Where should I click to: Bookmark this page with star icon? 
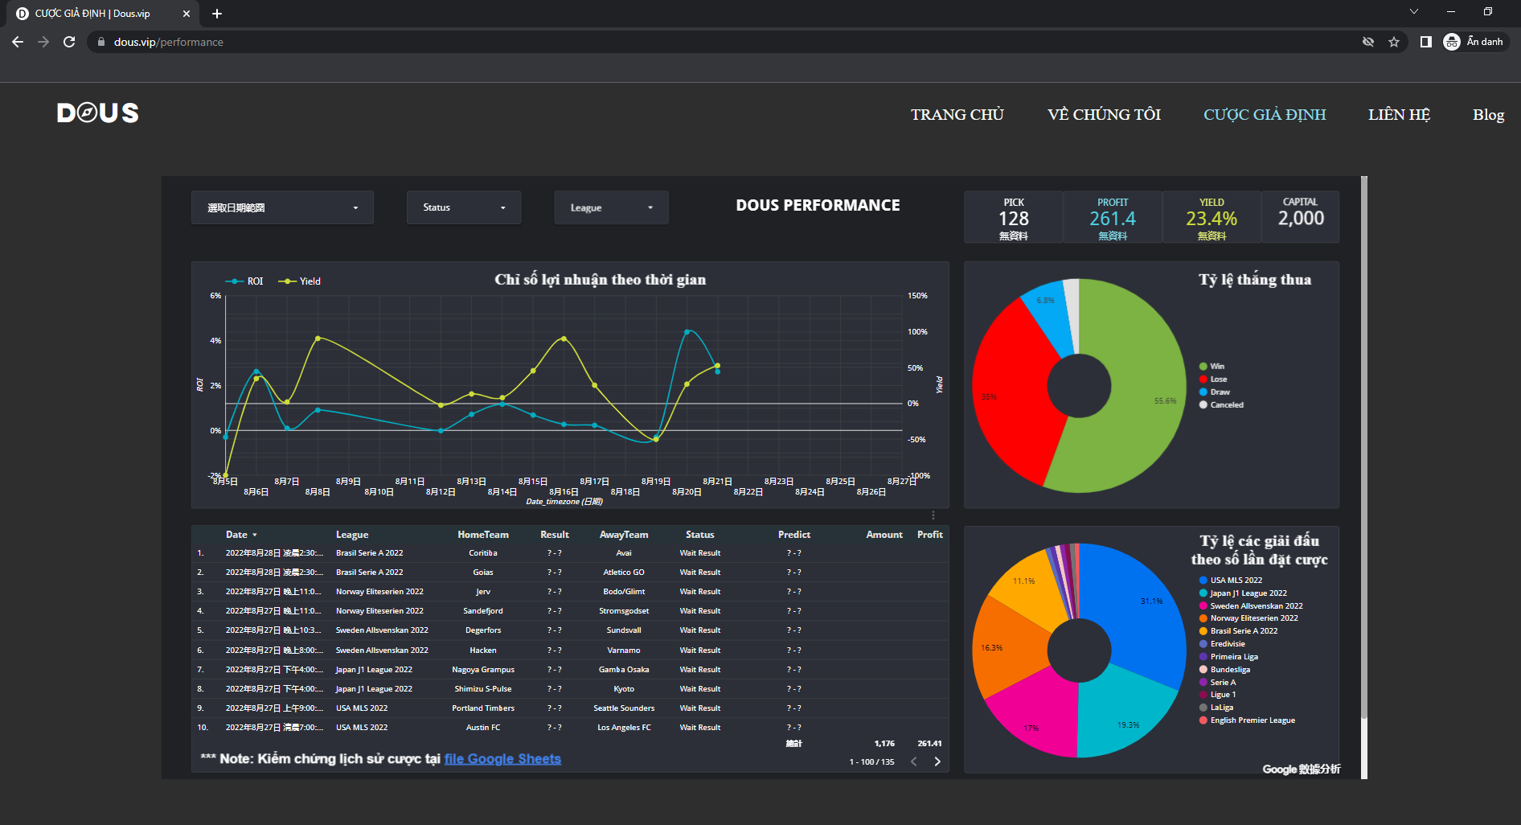click(x=1394, y=42)
